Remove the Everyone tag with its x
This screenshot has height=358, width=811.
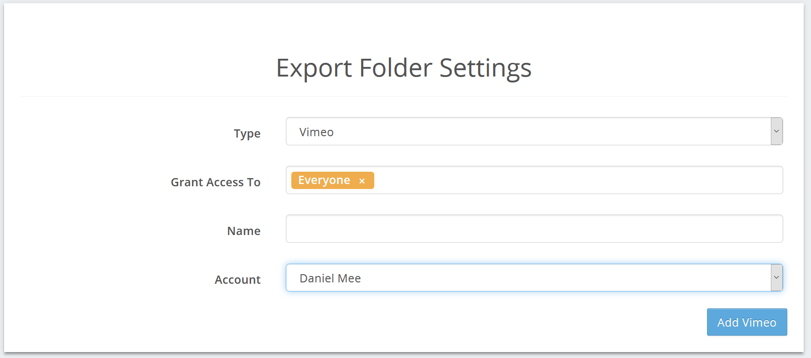(362, 181)
